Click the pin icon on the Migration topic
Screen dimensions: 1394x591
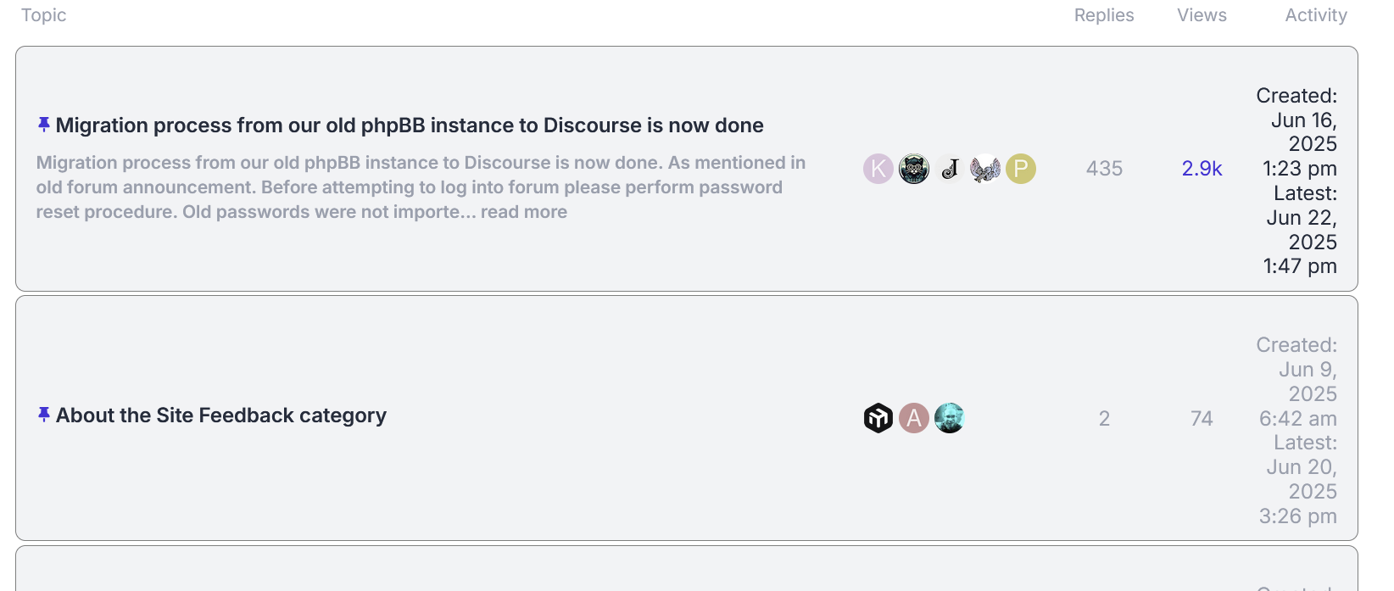click(44, 125)
